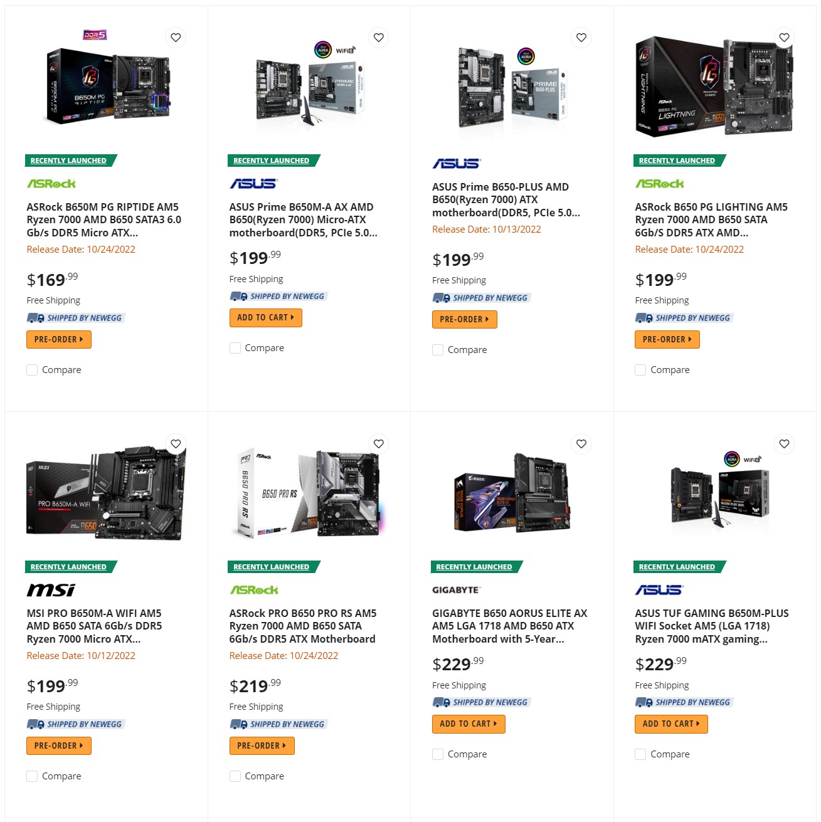Image resolution: width=821 pixels, height=822 pixels.
Task: Add ASUS Prime B650-PLUS to wishlist
Action: click(x=581, y=38)
